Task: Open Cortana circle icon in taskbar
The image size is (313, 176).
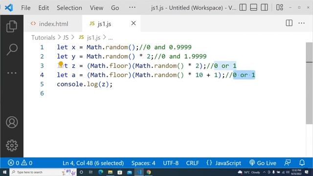Action: coord(81,172)
